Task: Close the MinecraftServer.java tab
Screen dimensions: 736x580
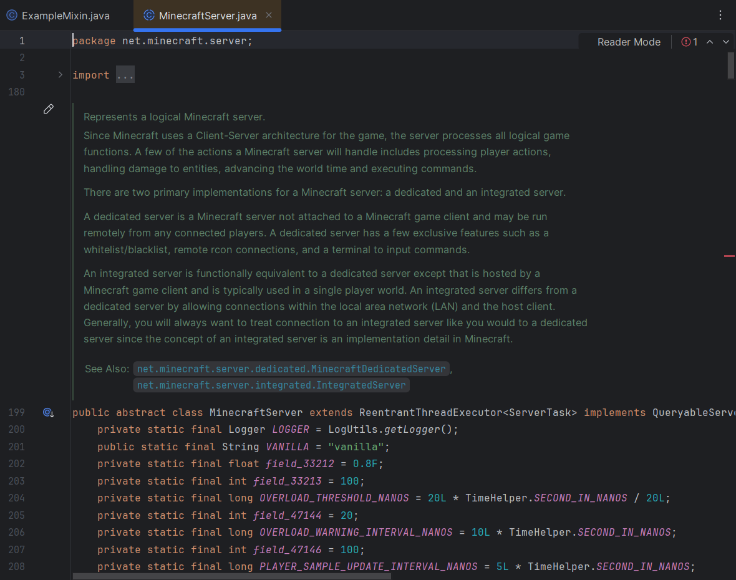Action: (x=269, y=15)
